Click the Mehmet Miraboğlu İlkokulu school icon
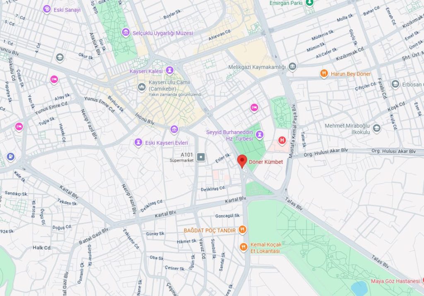Viewport: 424px width, 296px height. coord(377,128)
